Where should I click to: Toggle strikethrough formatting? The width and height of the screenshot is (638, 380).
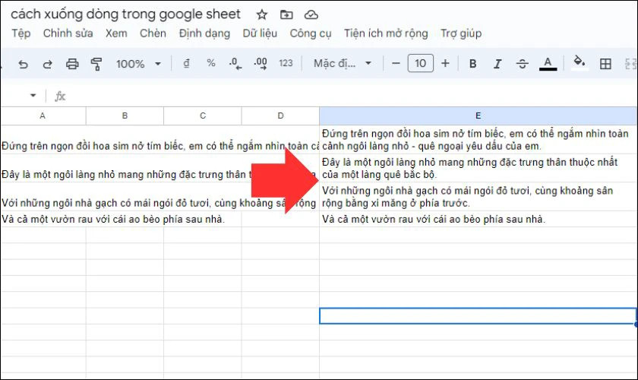tap(522, 64)
